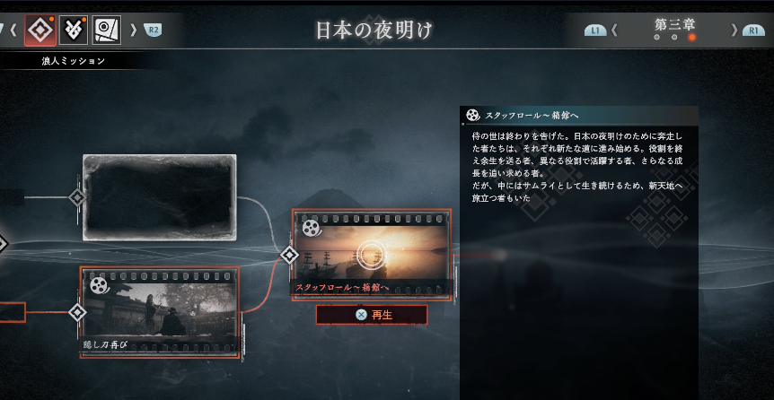Viewport: 774px width, 400px height.
Task: Select the third orange chapter dot under 第三章
Action: 691,38
